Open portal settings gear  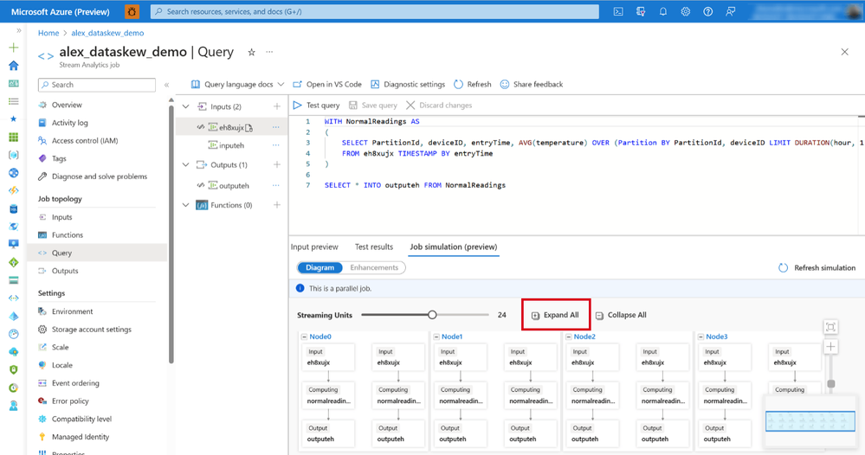(685, 11)
